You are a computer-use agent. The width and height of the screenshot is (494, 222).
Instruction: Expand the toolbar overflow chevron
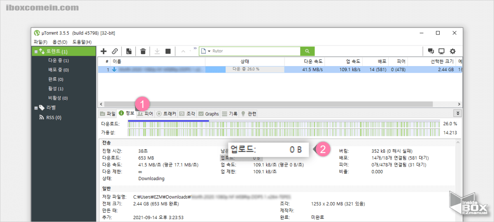pos(195,48)
